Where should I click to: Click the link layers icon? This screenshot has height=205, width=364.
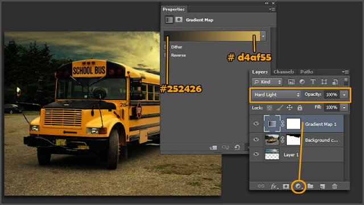tap(261, 186)
